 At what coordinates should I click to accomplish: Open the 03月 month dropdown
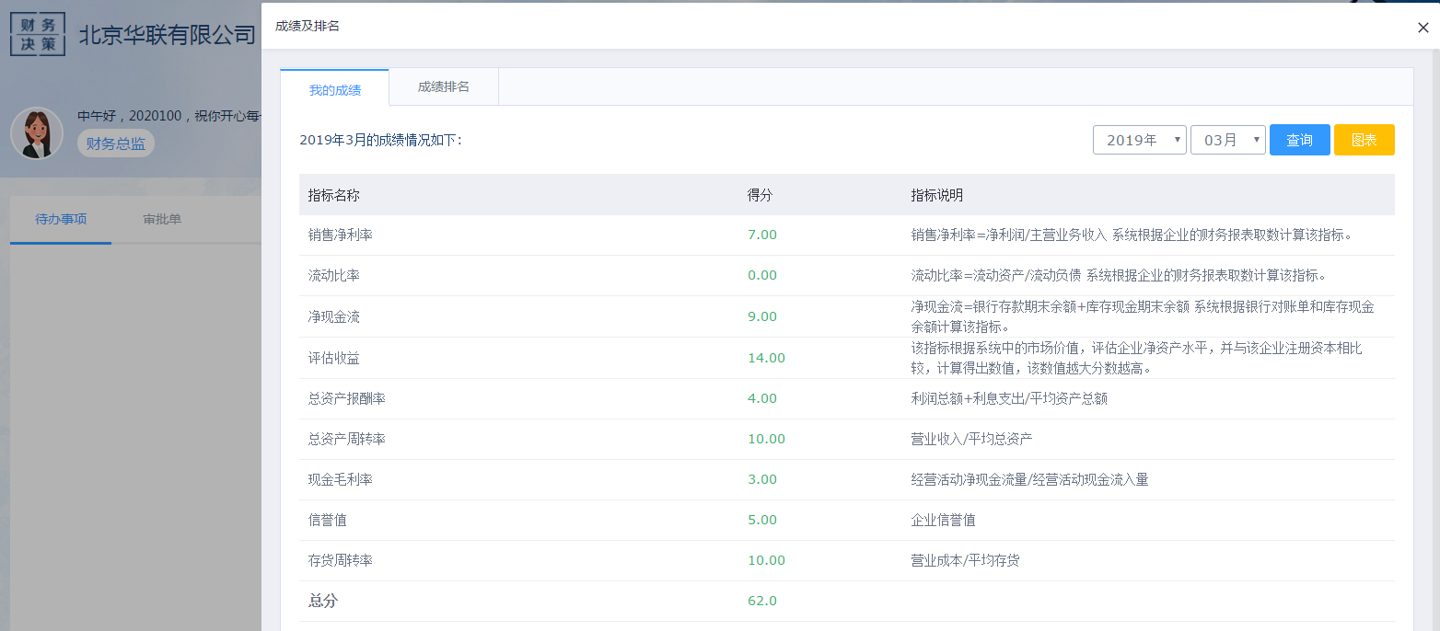pos(1227,140)
